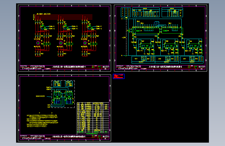225x146 pixels.
Task: Click the 163.com email text in sheet 3
Action: coord(32,138)
